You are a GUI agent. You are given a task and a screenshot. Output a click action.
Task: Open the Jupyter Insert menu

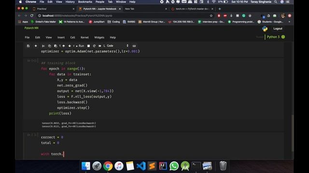tap(61, 37)
